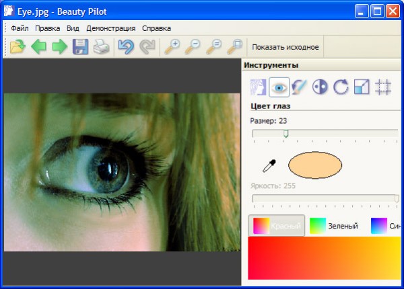This screenshot has width=404, height=289.
Task: Switch to the Зеленый color tab
Action: (334, 226)
